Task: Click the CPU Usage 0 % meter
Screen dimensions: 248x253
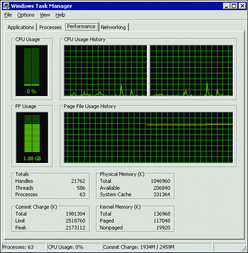Action: 32,71
